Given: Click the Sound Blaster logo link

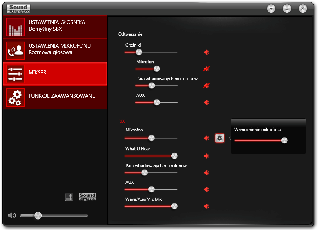Looking at the screenshot, I should pos(87,197).
